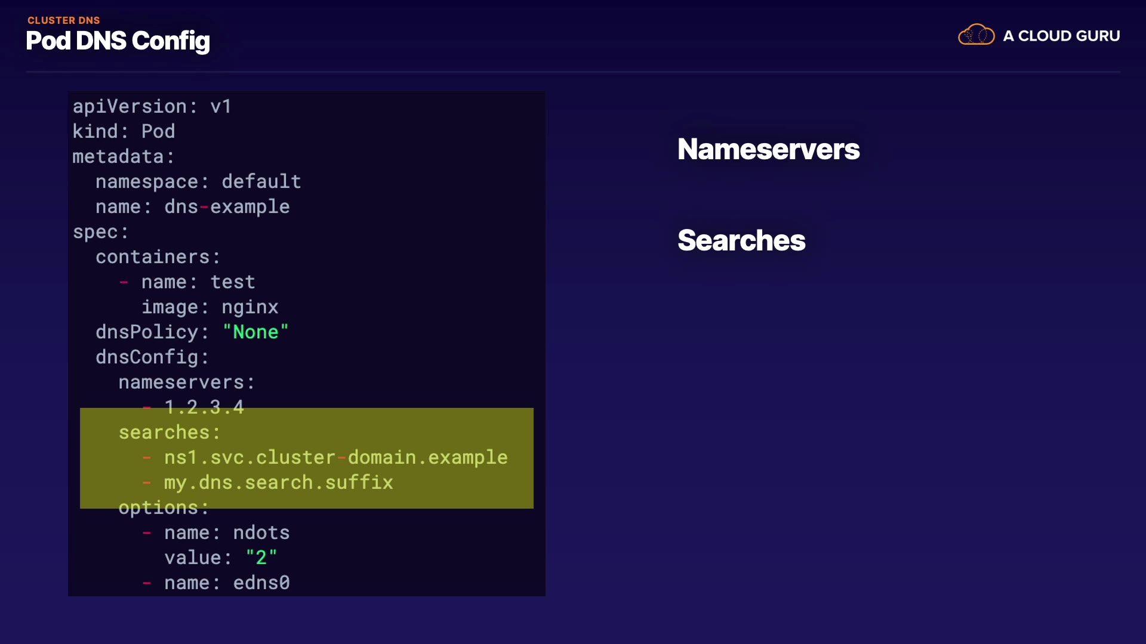Select the Searches heading
This screenshot has height=644, width=1146.
(741, 240)
